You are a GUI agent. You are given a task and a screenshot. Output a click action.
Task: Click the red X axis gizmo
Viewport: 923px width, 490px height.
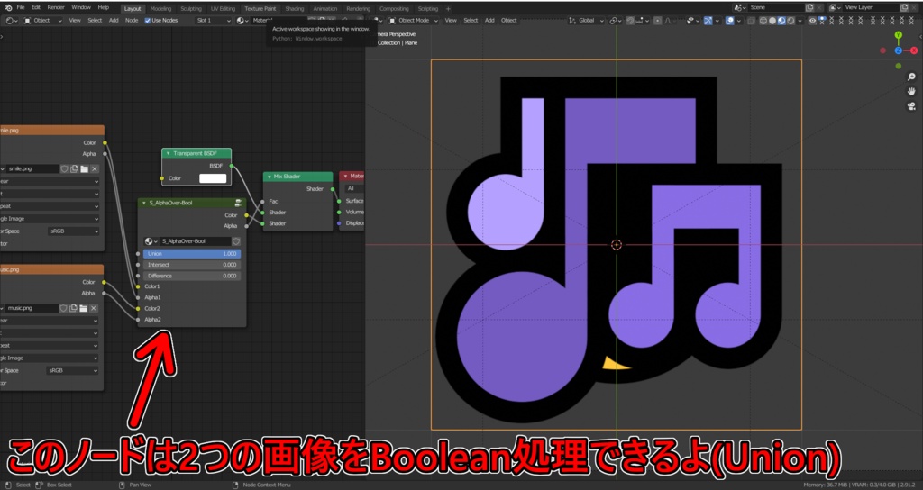[914, 50]
